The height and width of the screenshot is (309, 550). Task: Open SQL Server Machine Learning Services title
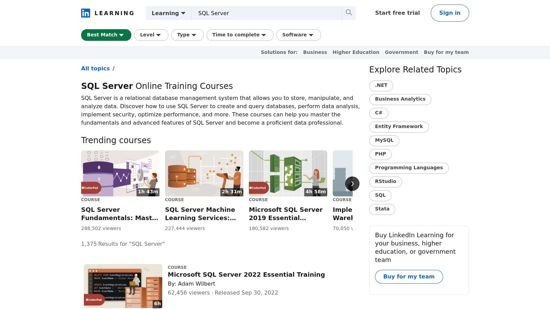click(x=201, y=214)
